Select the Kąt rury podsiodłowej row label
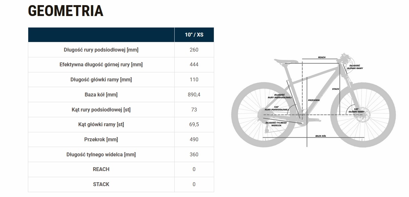The image size is (409, 197). tap(101, 110)
